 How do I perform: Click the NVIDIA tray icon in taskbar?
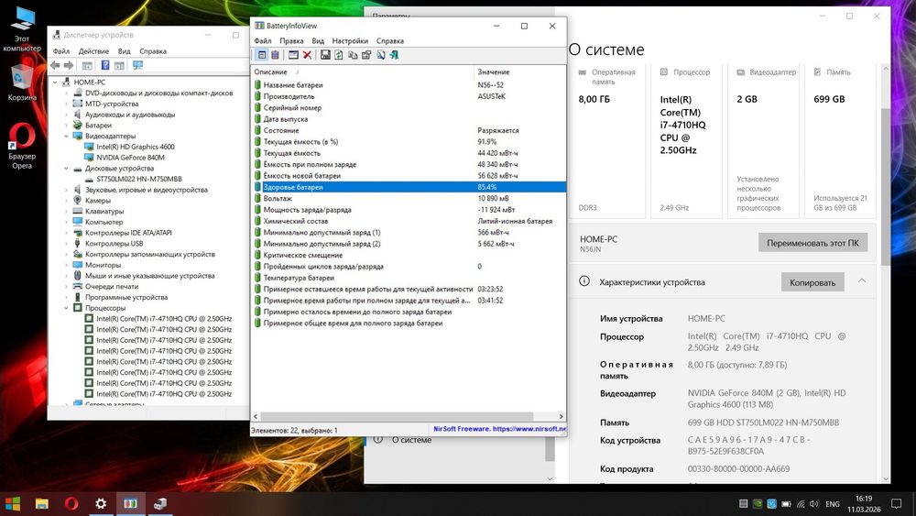click(x=758, y=504)
